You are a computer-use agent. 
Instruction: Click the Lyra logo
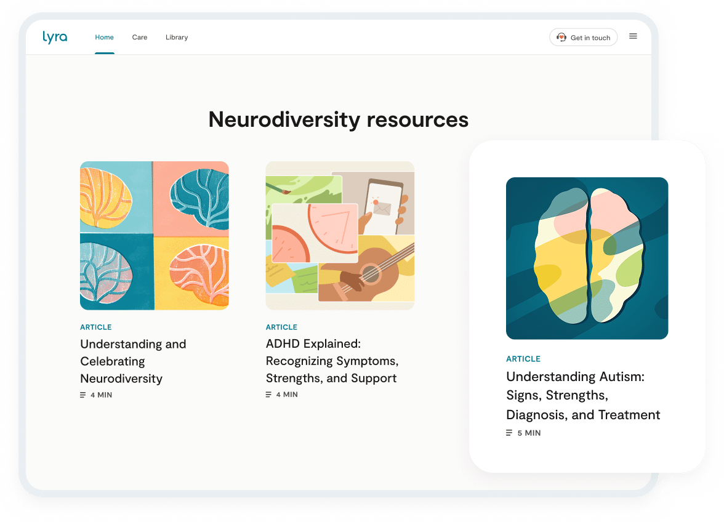tap(55, 37)
